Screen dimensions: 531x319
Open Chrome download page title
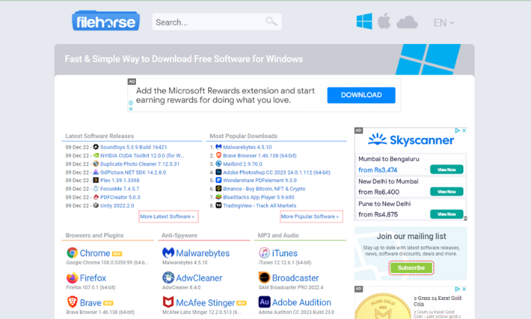[95, 253]
